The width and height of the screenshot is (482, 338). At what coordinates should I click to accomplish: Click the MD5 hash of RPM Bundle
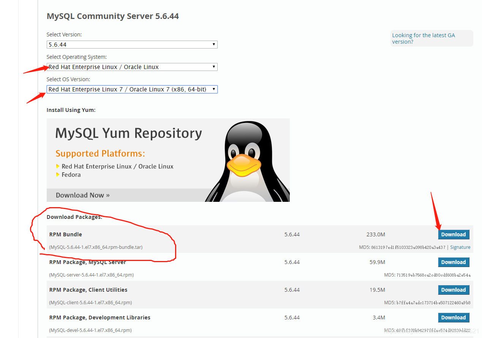coord(408,247)
